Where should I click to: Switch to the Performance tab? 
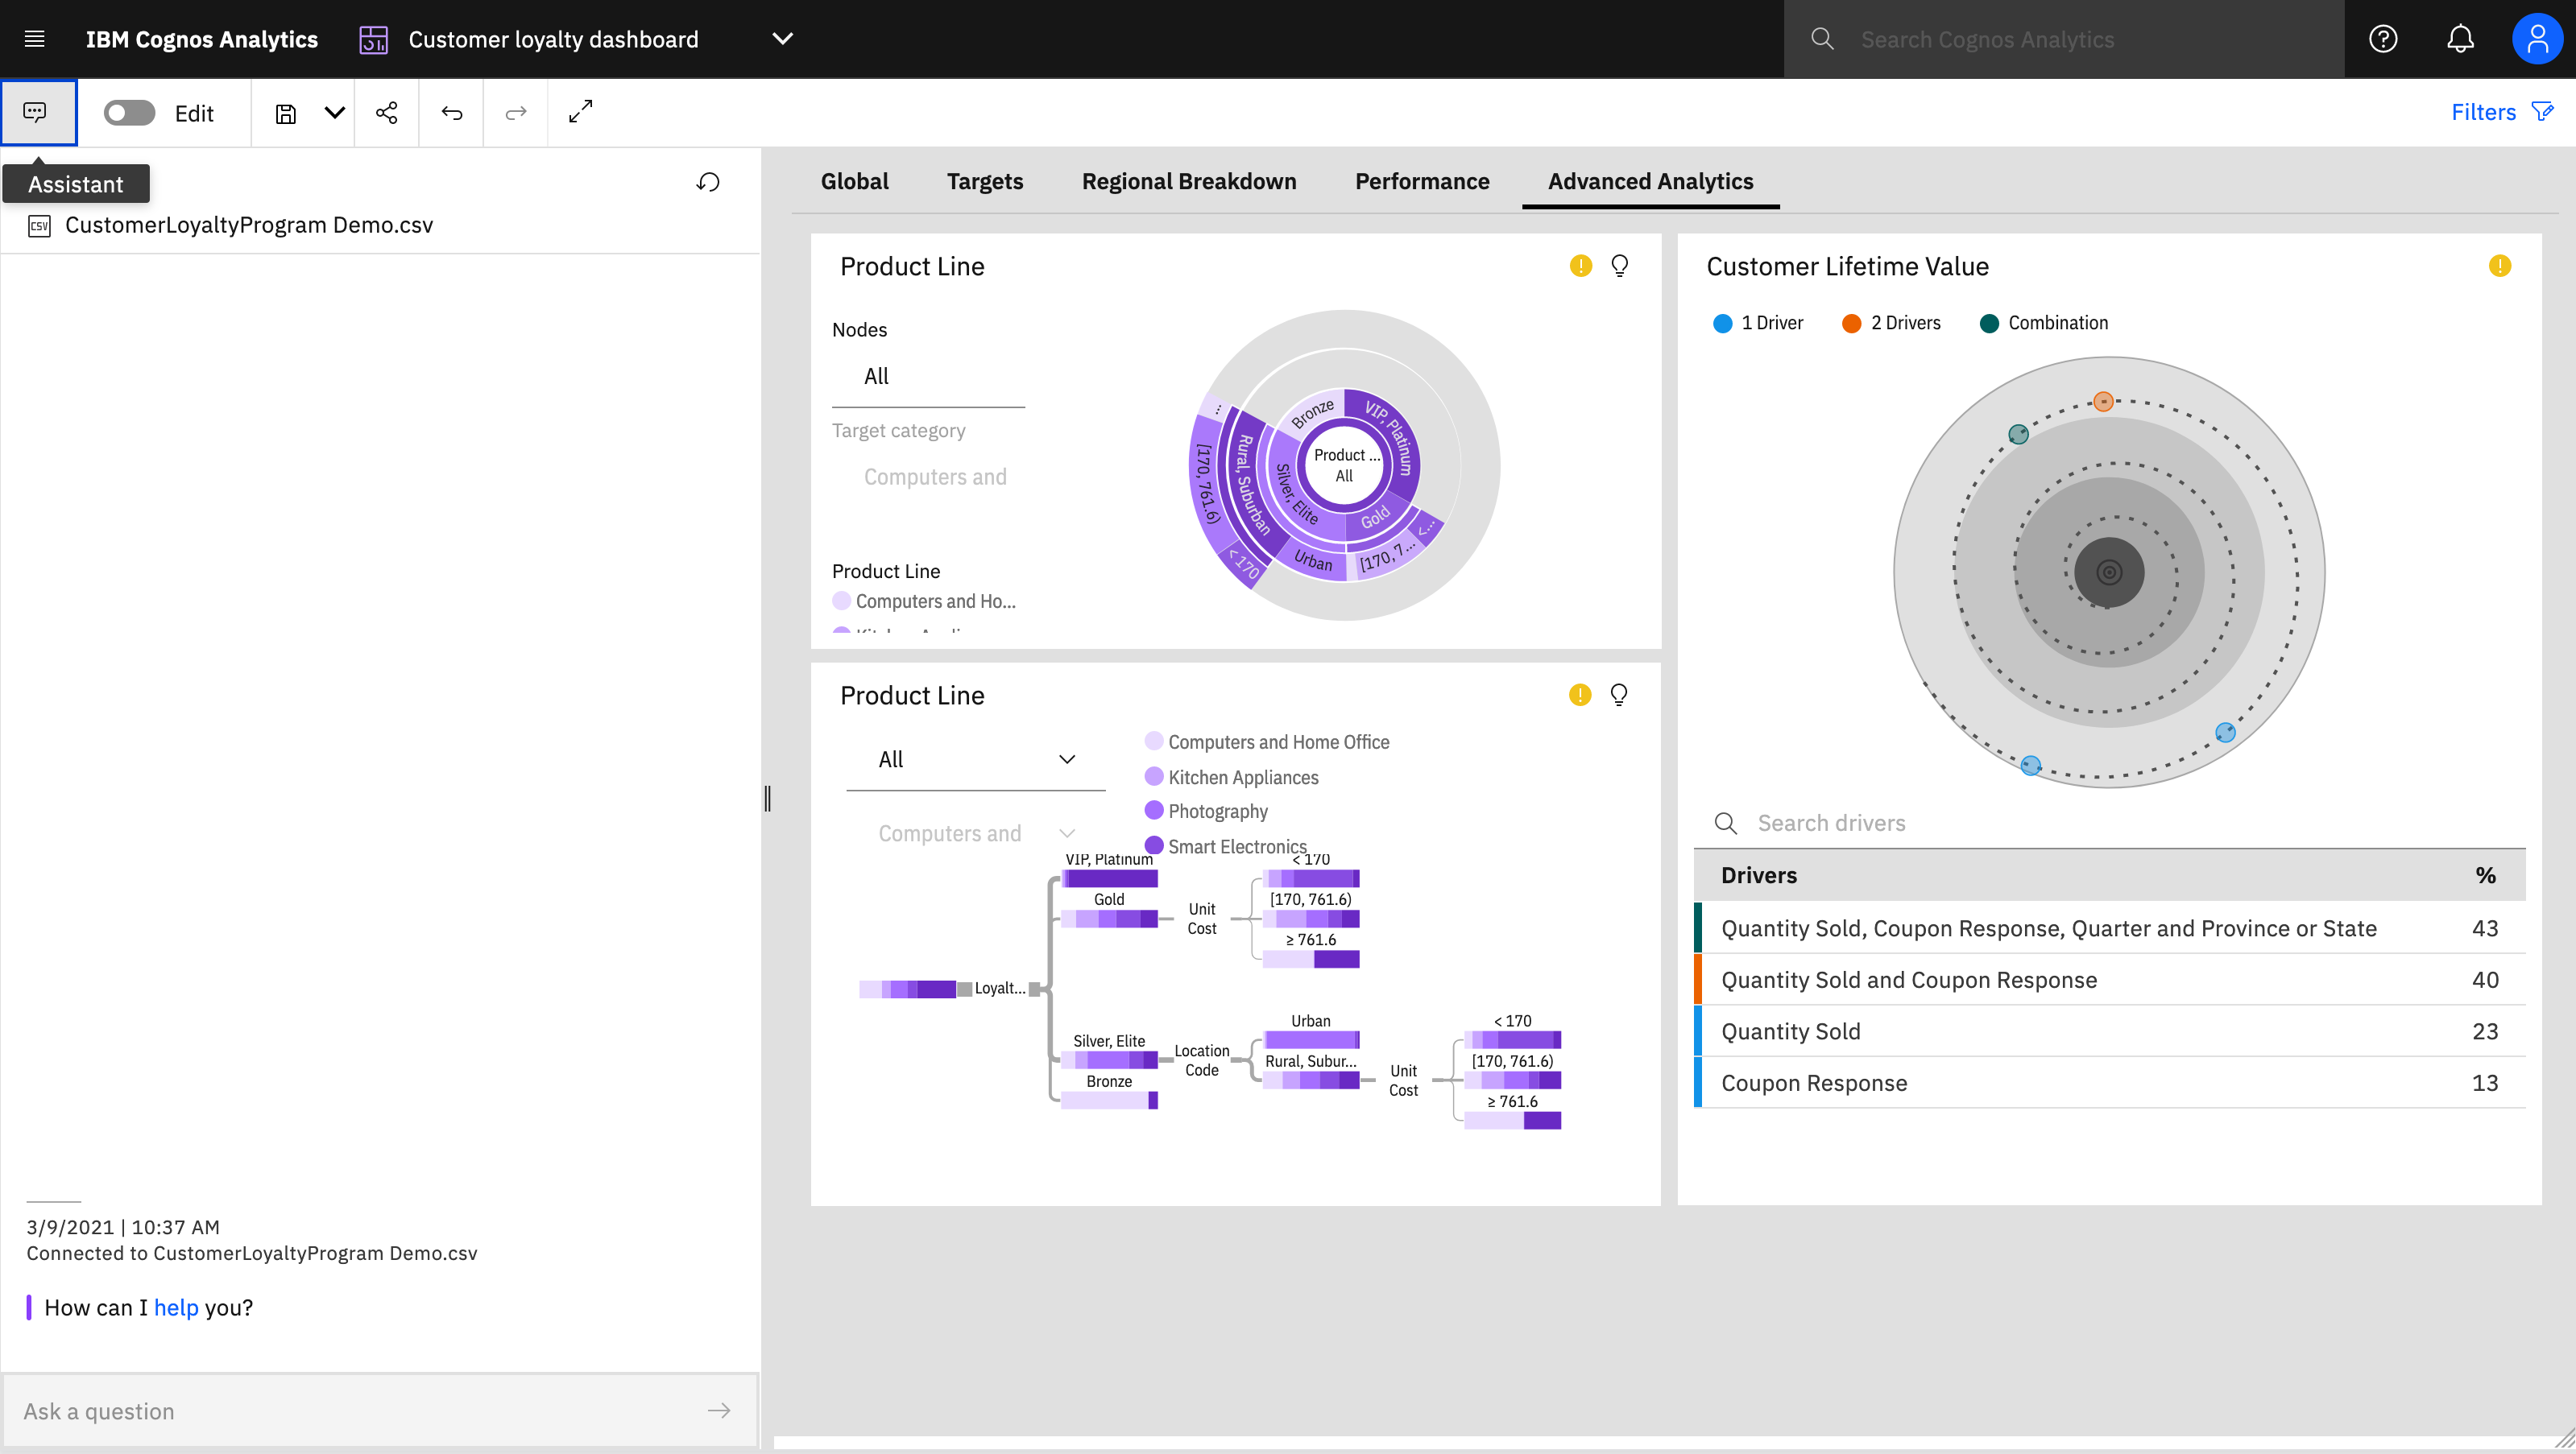(1422, 181)
